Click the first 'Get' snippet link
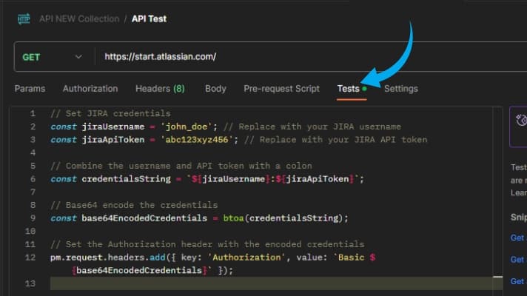527x296 pixels. [518, 238]
